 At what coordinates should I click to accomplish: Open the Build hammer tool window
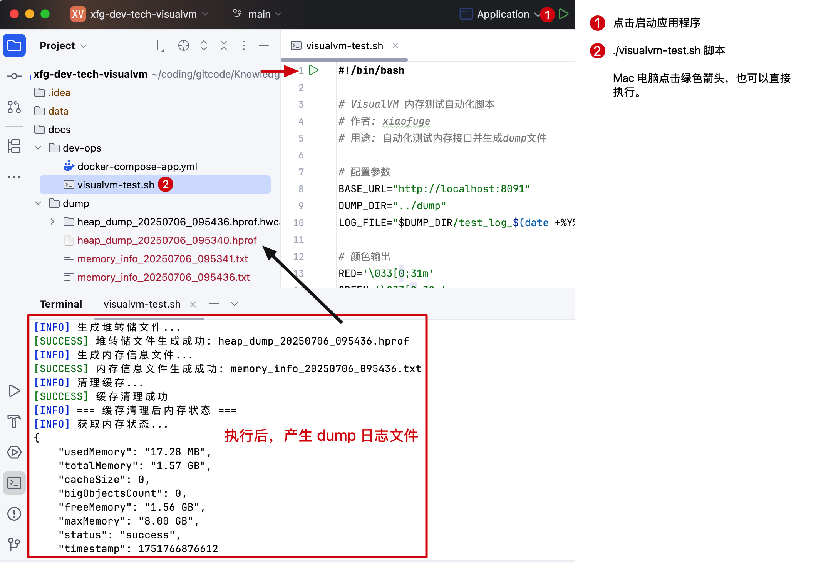14,421
